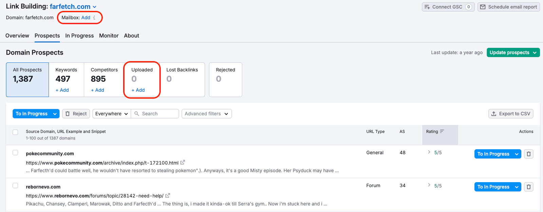Image resolution: width=543 pixels, height=212 pixels.
Task: Click the AS column header
Action: pos(402,132)
